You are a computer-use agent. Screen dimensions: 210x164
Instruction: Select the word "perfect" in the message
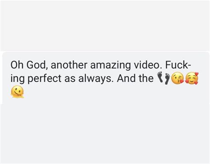coord(44,79)
